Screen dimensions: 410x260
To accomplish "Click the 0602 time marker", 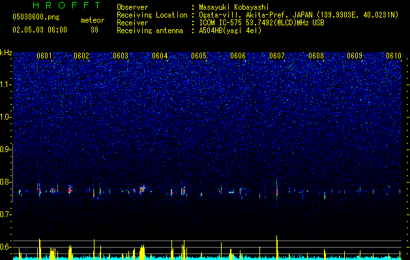I will (81, 56).
